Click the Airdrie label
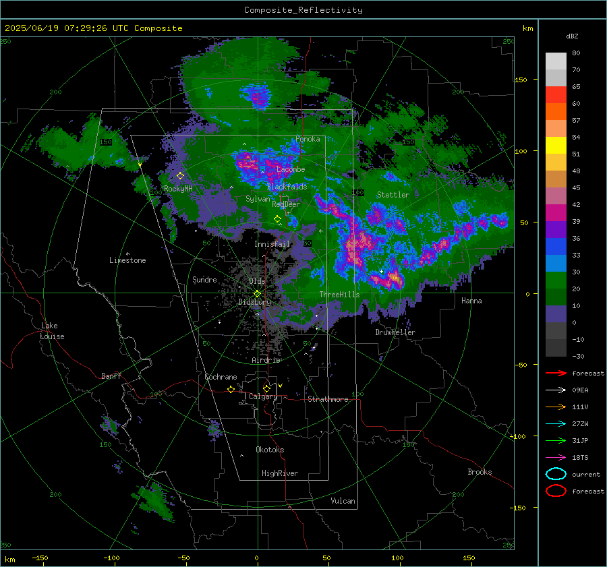Image resolution: width=607 pixels, height=567 pixels. (266, 360)
